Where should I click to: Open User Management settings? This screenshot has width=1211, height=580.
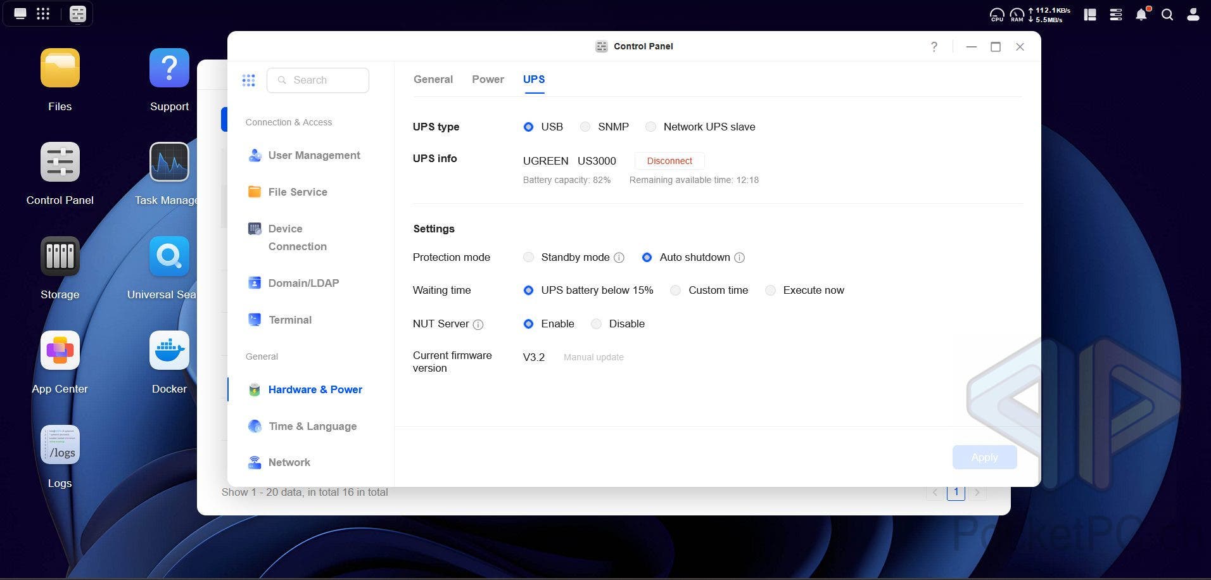(x=314, y=155)
